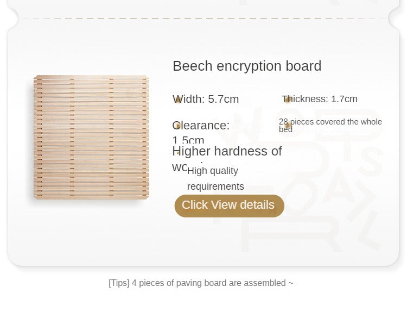Click the gold bullet beside Clearance

coord(177,126)
